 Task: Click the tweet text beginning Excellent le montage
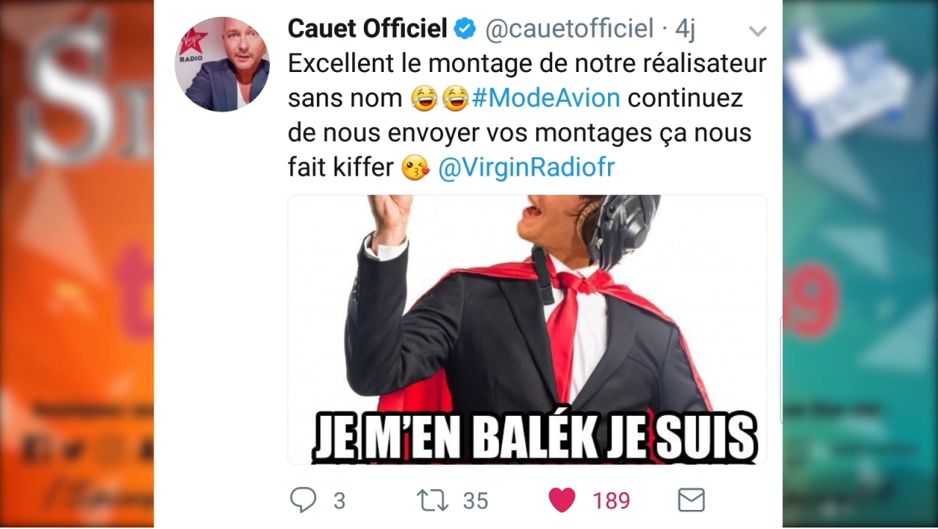[526, 115]
